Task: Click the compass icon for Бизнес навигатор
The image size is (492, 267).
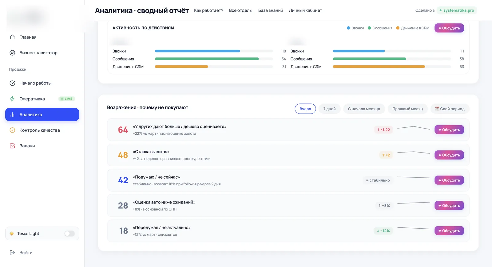Action: coord(12,53)
